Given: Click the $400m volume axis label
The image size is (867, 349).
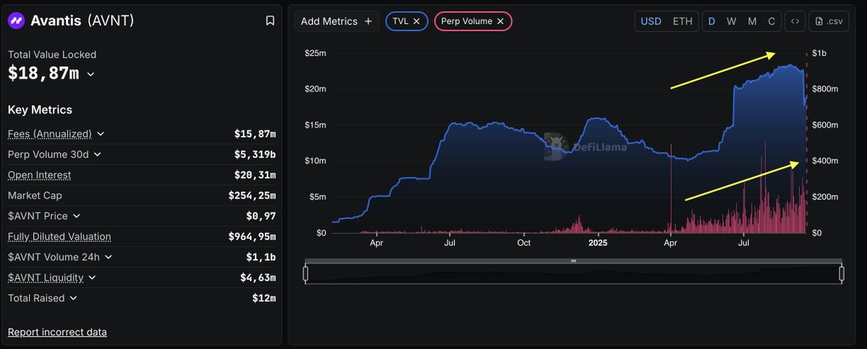Looking at the screenshot, I should pos(824,161).
